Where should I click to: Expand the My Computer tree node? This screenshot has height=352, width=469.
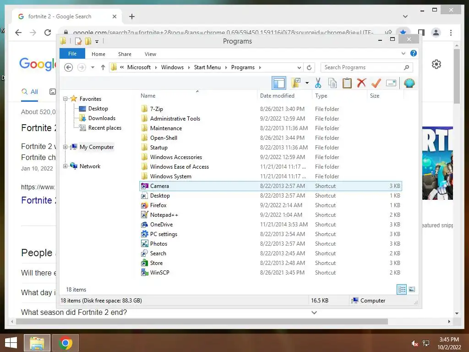(65, 147)
